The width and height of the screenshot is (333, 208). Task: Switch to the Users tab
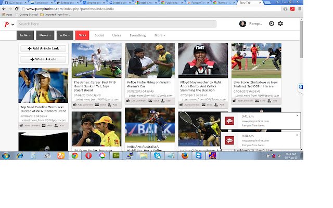pyautogui.click(x=117, y=35)
